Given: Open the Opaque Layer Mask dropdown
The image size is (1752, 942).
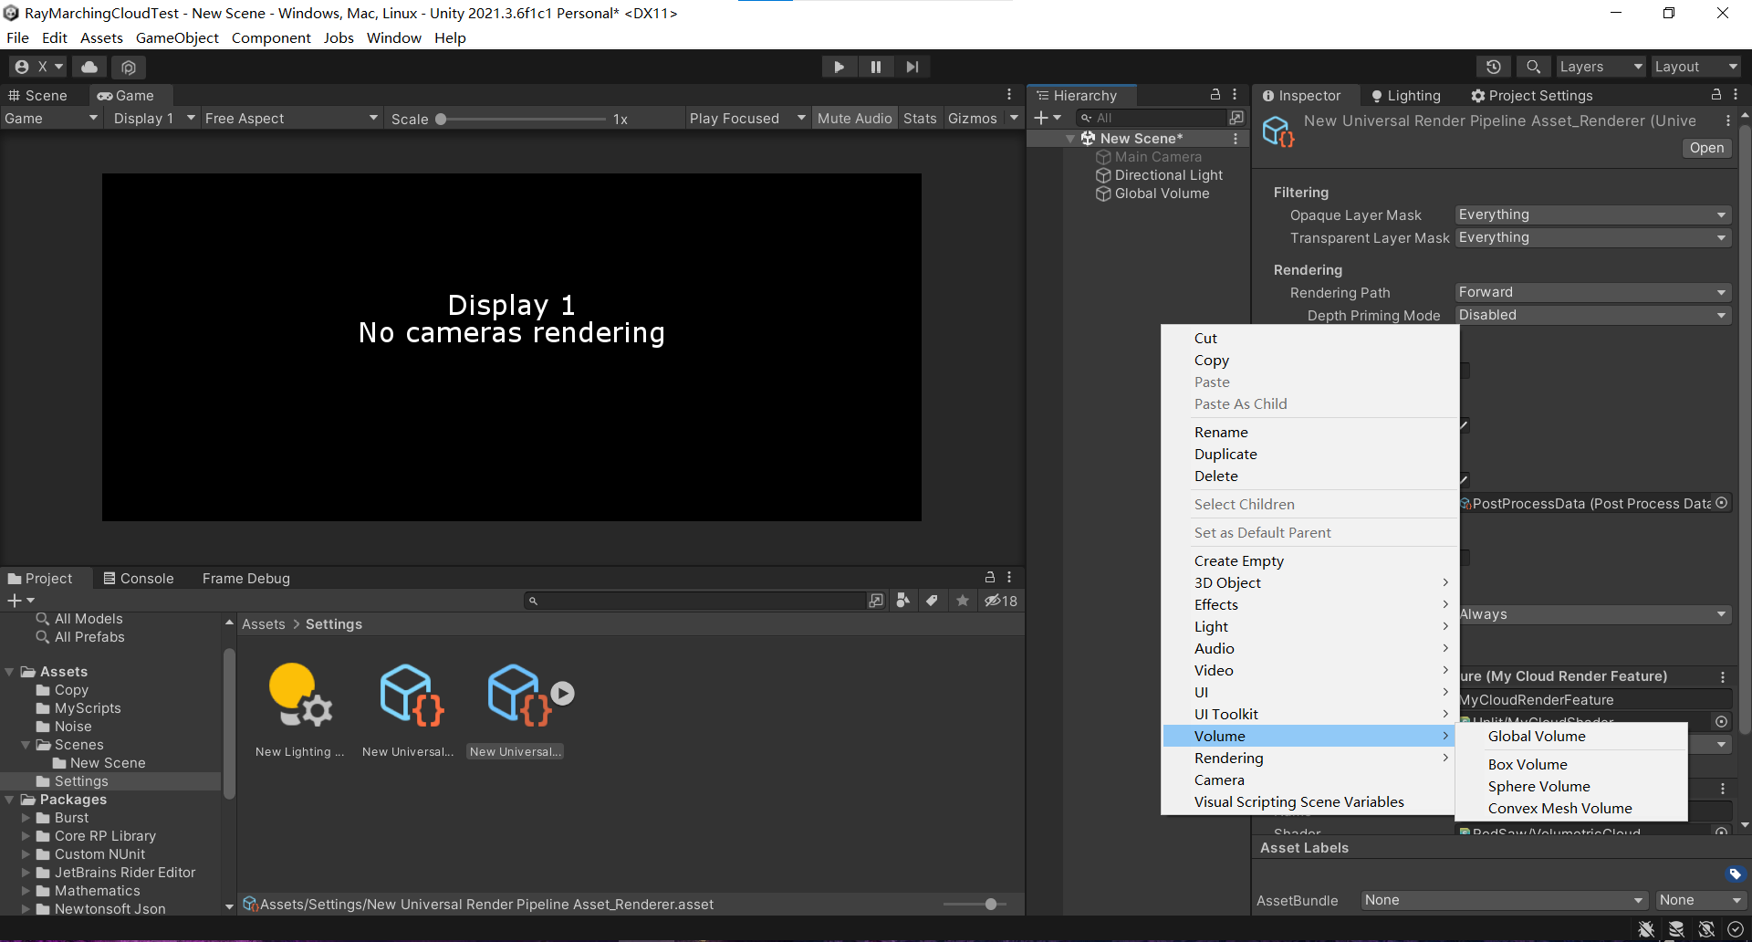Looking at the screenshot, I should (x=1592, y=215).
